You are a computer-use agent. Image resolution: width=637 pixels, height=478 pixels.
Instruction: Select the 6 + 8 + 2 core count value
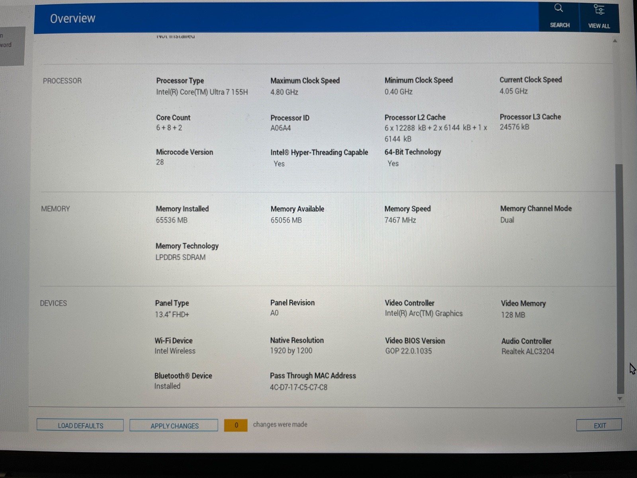click(x=169, y=128)
